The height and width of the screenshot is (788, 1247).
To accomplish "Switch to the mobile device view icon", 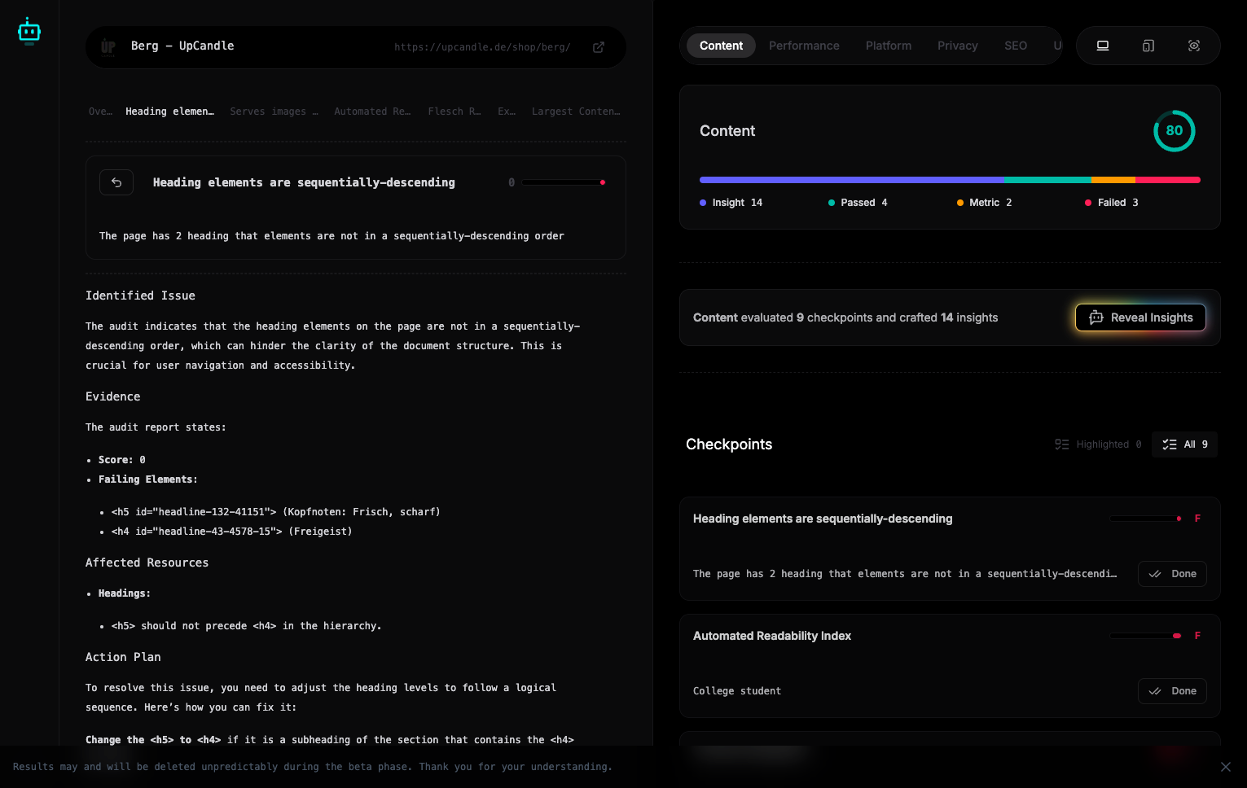I will click(x=1148, y=46).
